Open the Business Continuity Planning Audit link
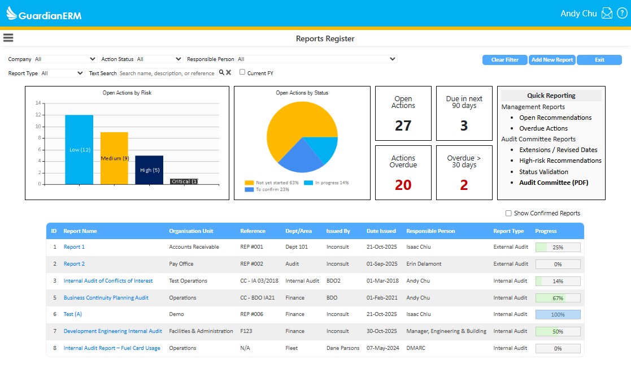The image size is (631, 368). tap(106, 297)
